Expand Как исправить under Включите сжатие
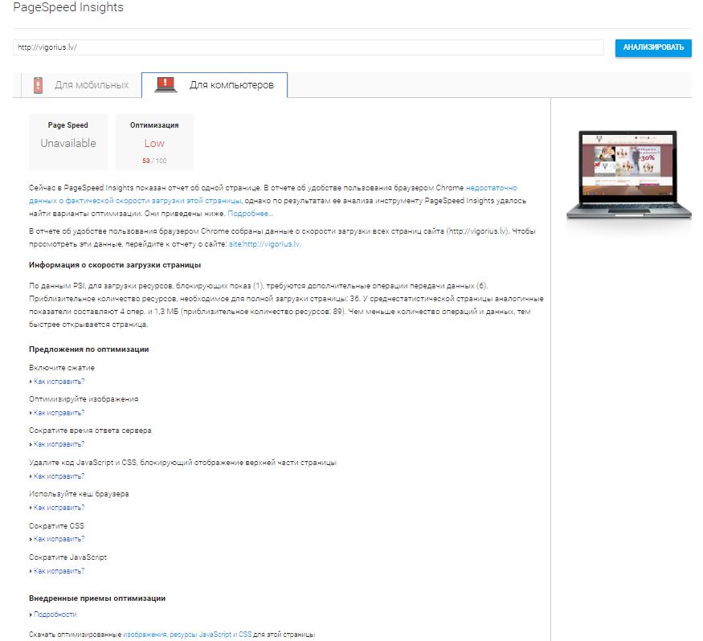 pos(58,382)
